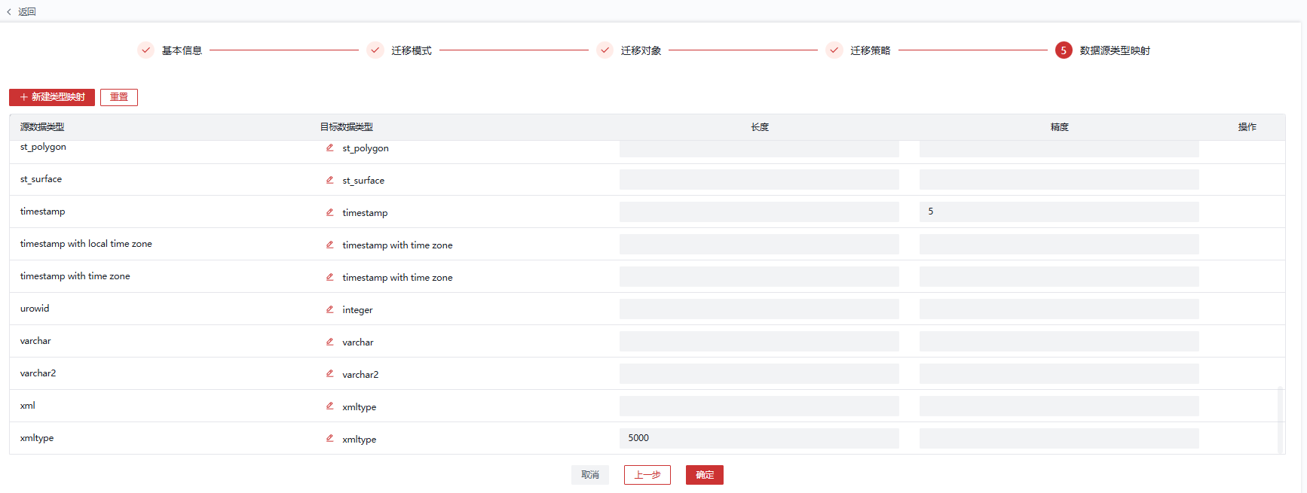Click precision field showing 5 for timestamp

[x=1058, y=212]
